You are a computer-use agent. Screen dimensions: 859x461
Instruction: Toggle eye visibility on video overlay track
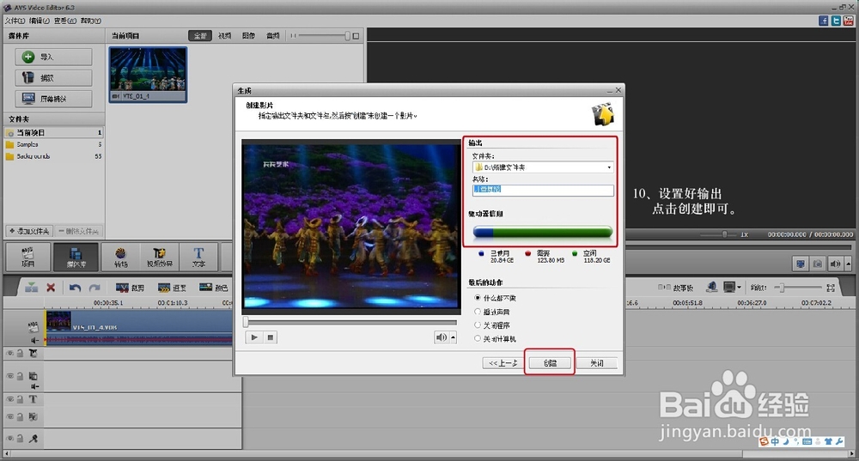coord(9,376)
